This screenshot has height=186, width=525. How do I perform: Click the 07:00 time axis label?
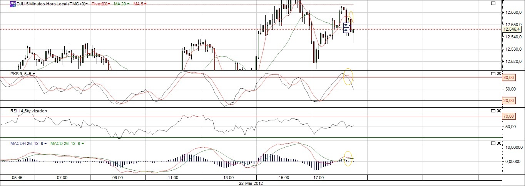click(62, 178)
